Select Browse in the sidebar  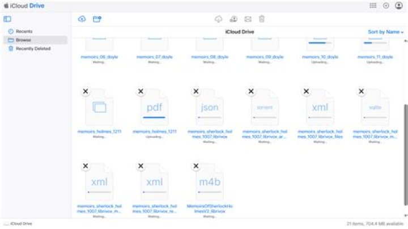point(35,40)
